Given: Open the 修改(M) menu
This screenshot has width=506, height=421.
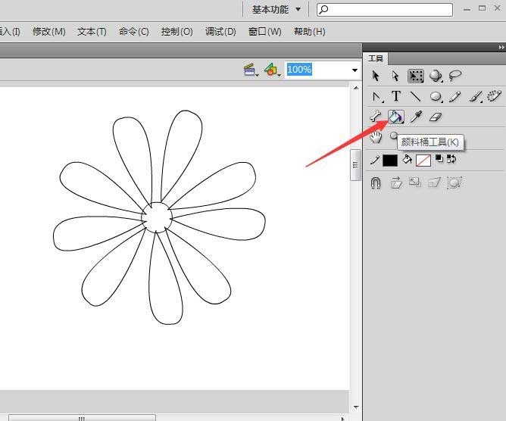Looking at the screenshot, I should pyautogui.click(x=48, y=32).
